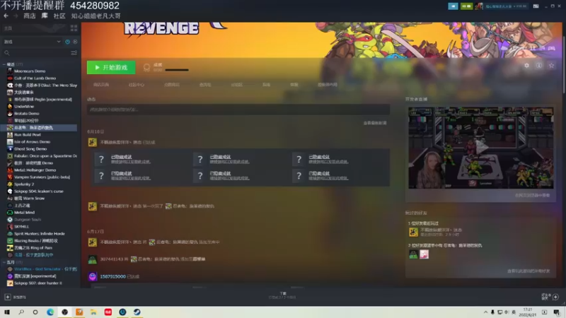Open the 社区 menu
This screenshot has width=566, height=318.
point(59,16)
